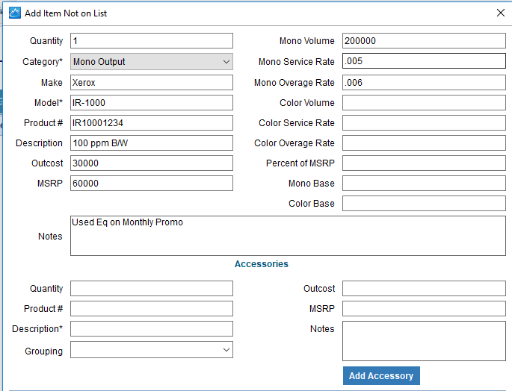
Task: Click the accessories Notes text area
Action: (x=424, y=341)
